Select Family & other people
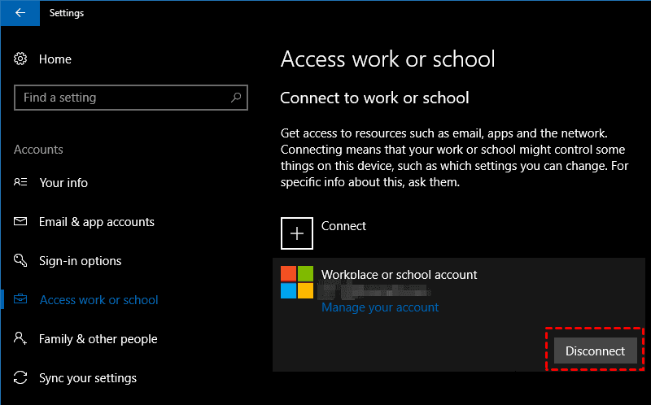The width and height of the screenshot is (651, 405). point(98,339)
